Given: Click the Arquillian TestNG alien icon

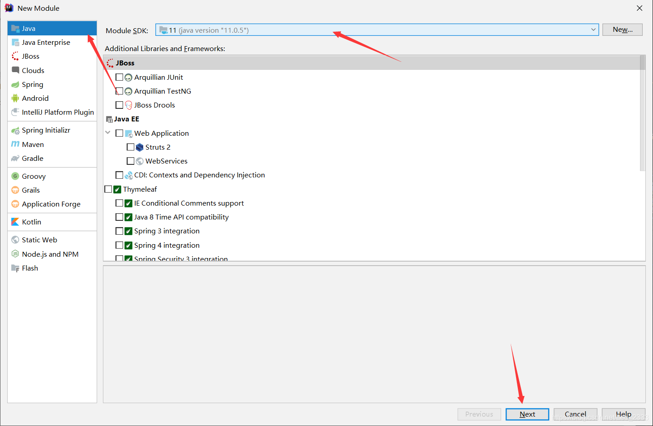Looking at the screenshot, I should 128,91.
